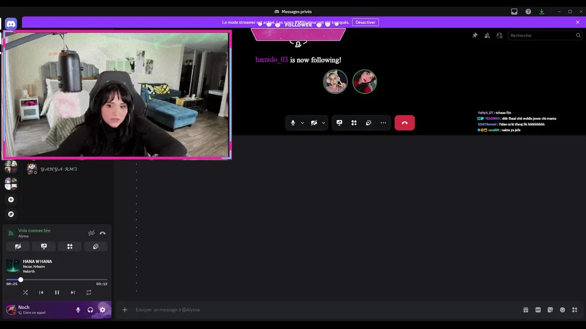This screenshot has width=586, height=329.
Task: Open the GIF picker
Action: click(538, 310)
